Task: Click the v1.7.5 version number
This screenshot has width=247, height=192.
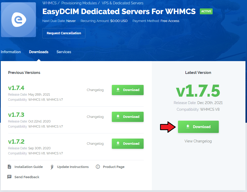Action: click(198, 91)
